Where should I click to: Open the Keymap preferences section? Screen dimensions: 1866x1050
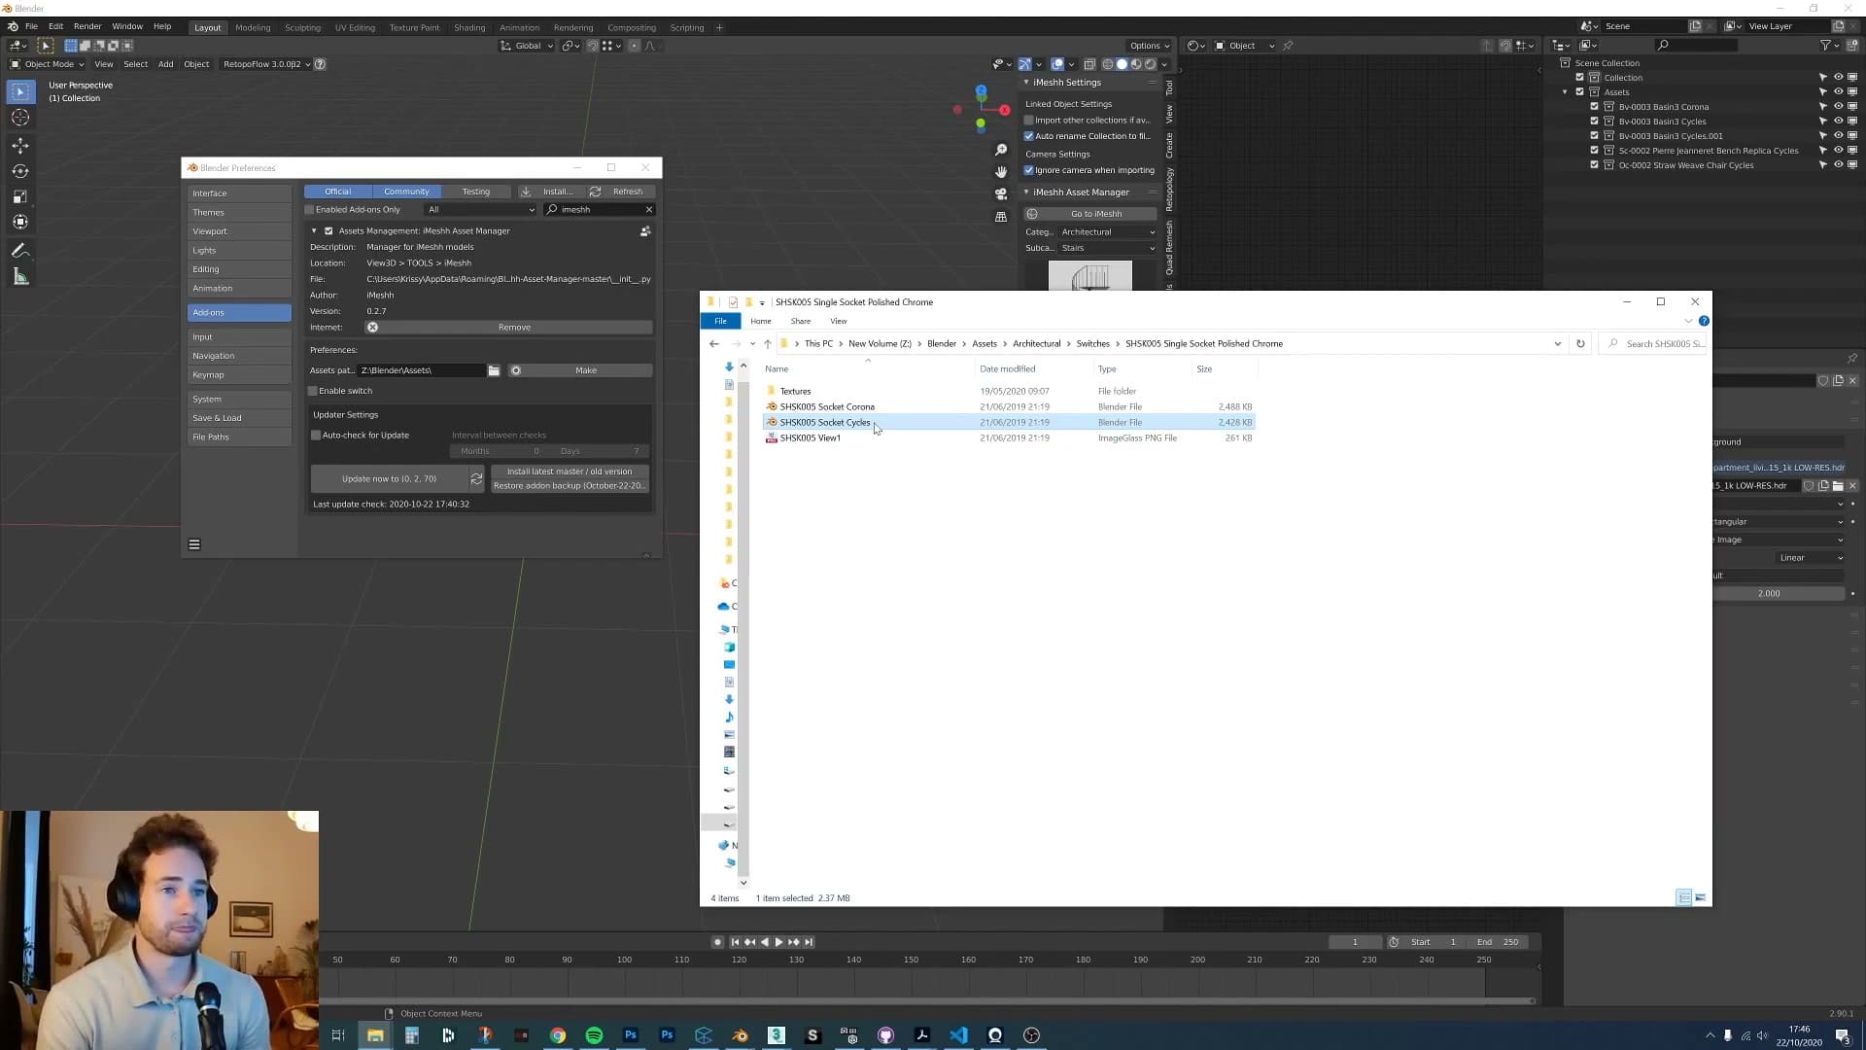(x=239, y=375)
